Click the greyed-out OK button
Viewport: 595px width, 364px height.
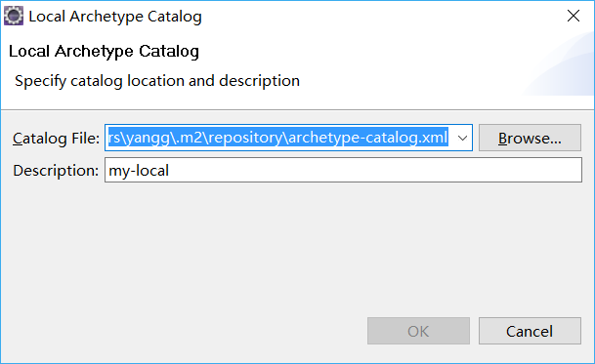418,331
